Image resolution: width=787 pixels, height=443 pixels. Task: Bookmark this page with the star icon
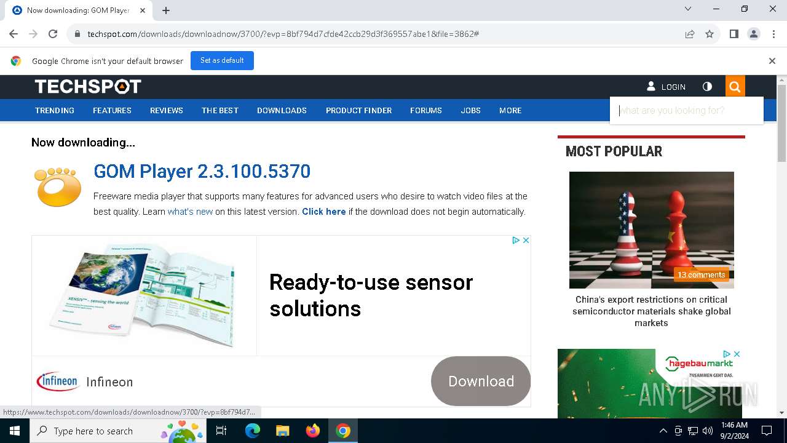tap(710, 34)
